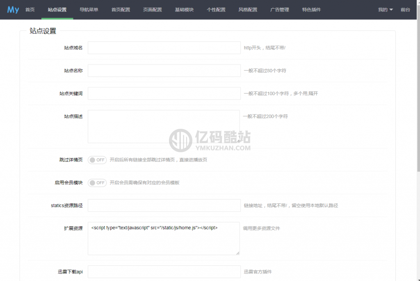Switch to 基础模块 section

pyautogui.click(x=184, y=10)
